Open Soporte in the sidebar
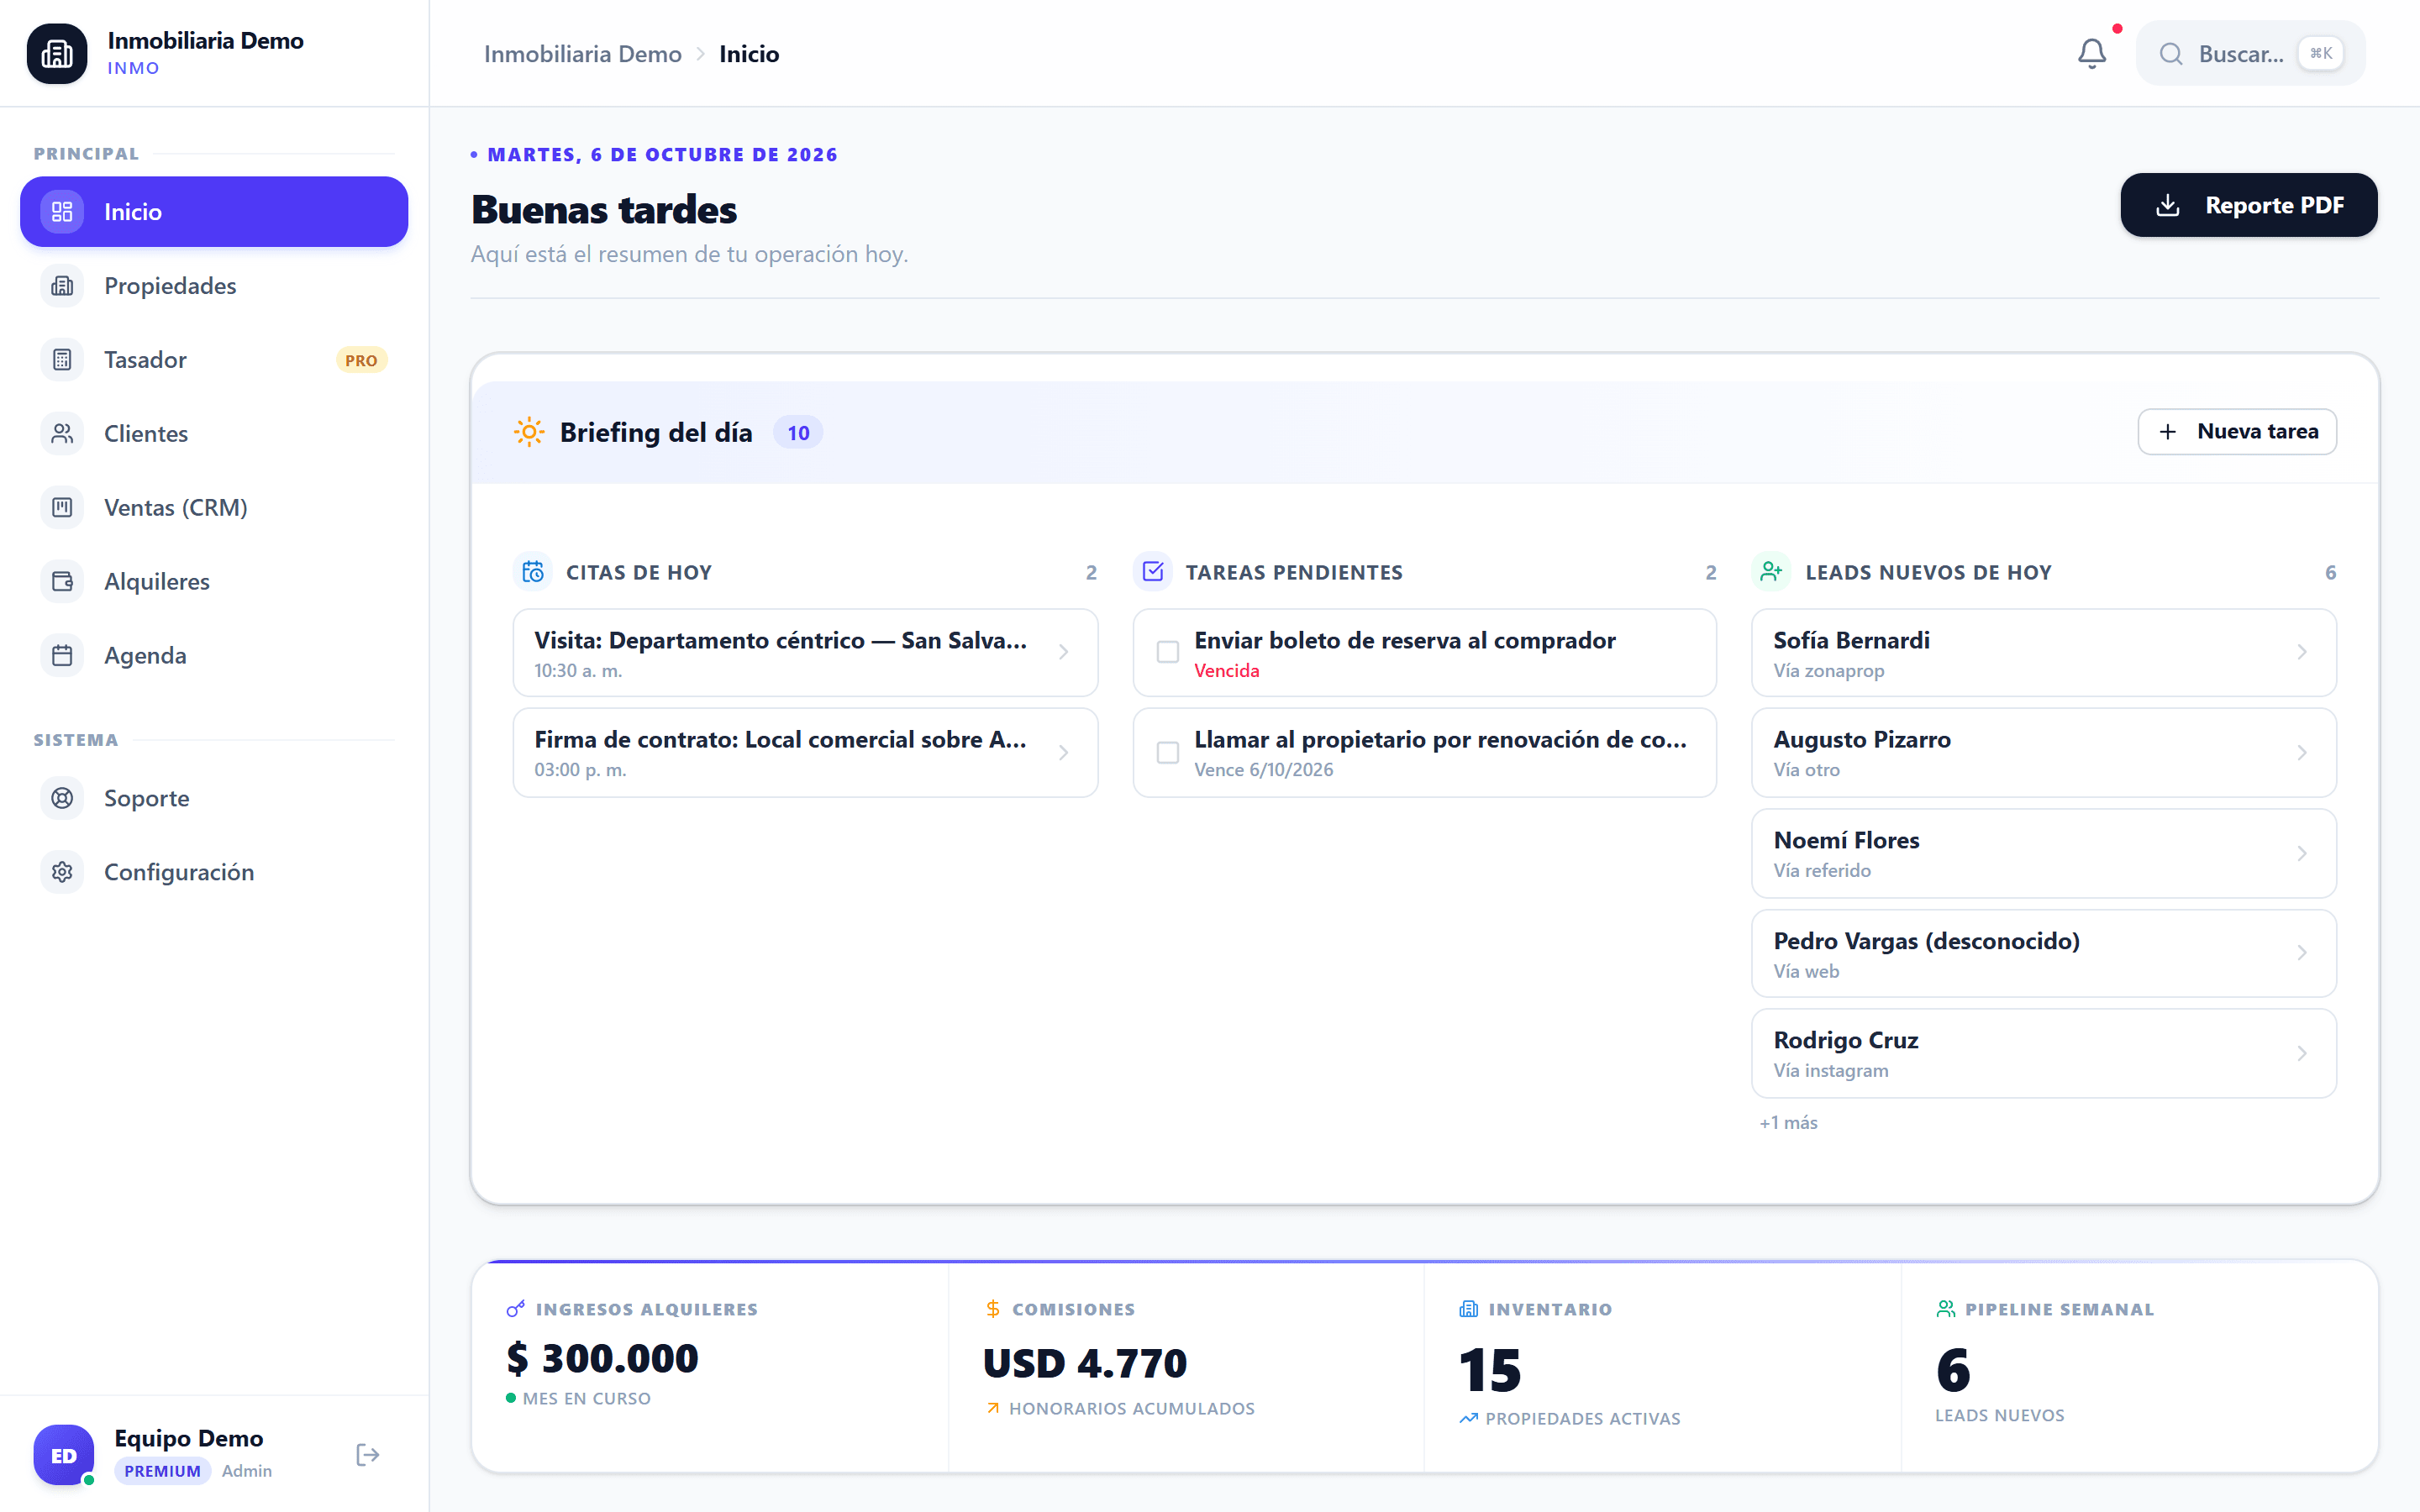 214,798
